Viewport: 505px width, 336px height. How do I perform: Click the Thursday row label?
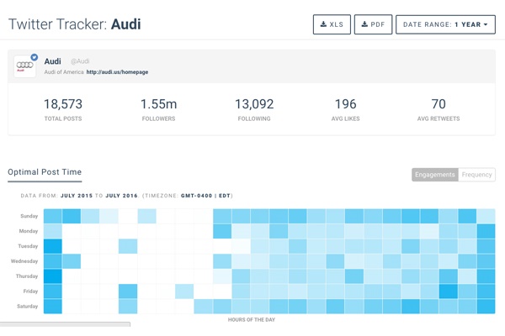click(27, 276)
